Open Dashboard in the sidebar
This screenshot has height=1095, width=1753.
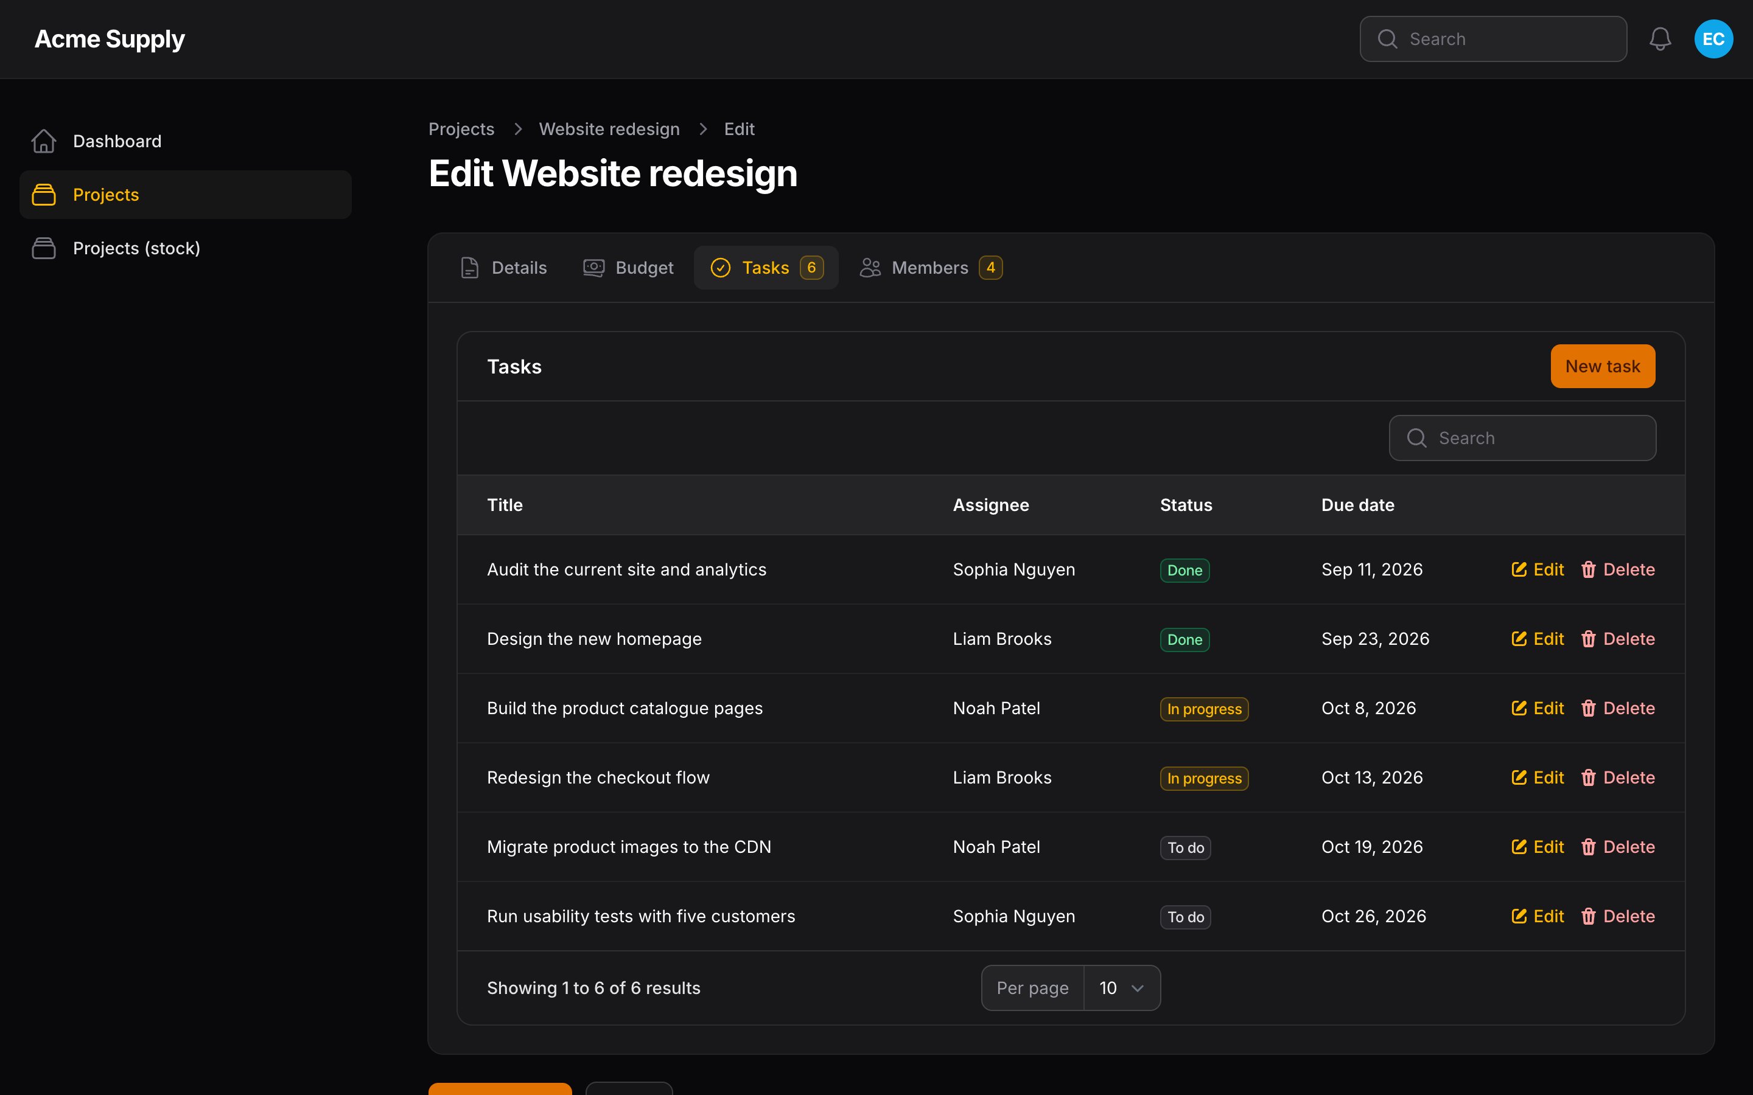(186, 141)
